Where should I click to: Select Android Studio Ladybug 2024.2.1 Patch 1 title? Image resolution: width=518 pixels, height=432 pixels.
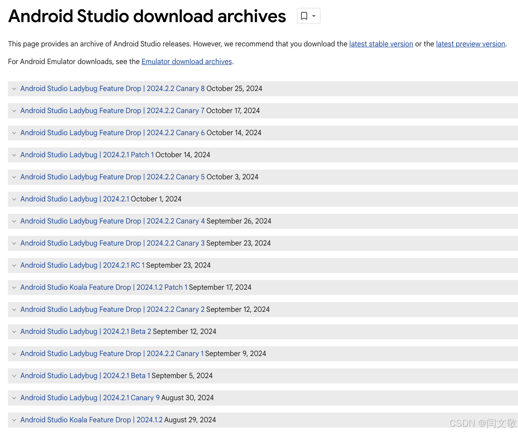87,155
